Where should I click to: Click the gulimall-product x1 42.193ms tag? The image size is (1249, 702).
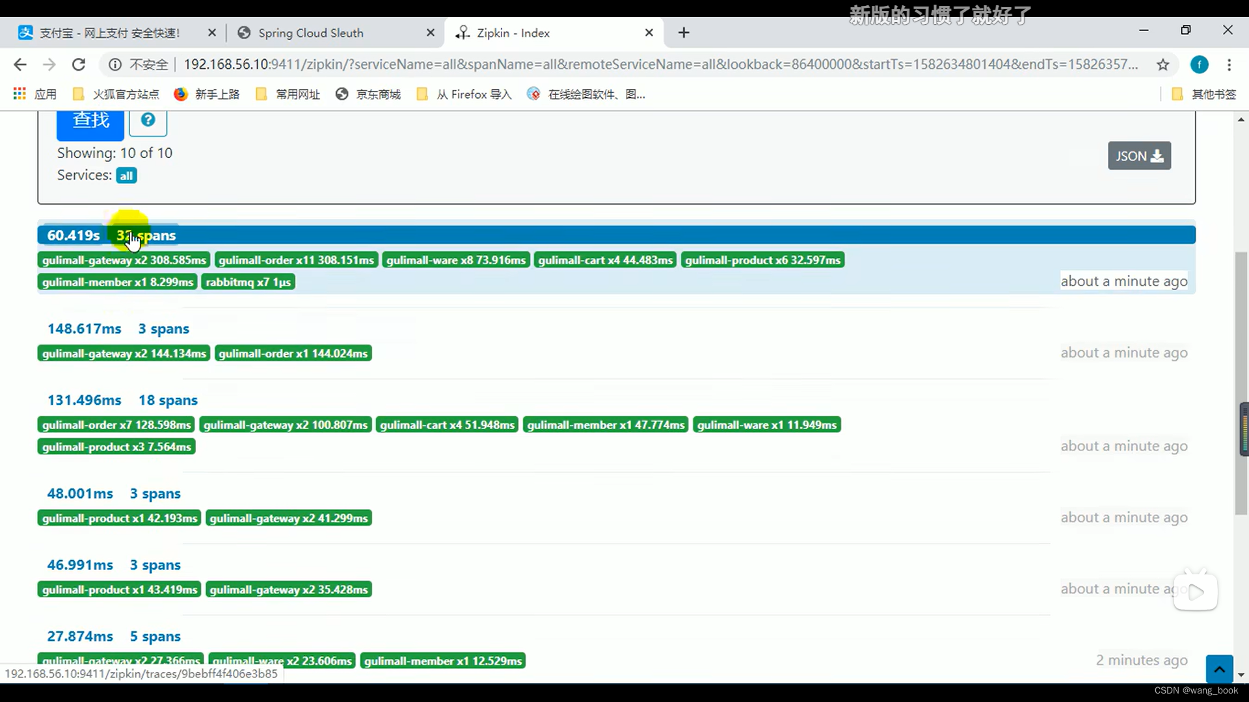click(119, 519)
